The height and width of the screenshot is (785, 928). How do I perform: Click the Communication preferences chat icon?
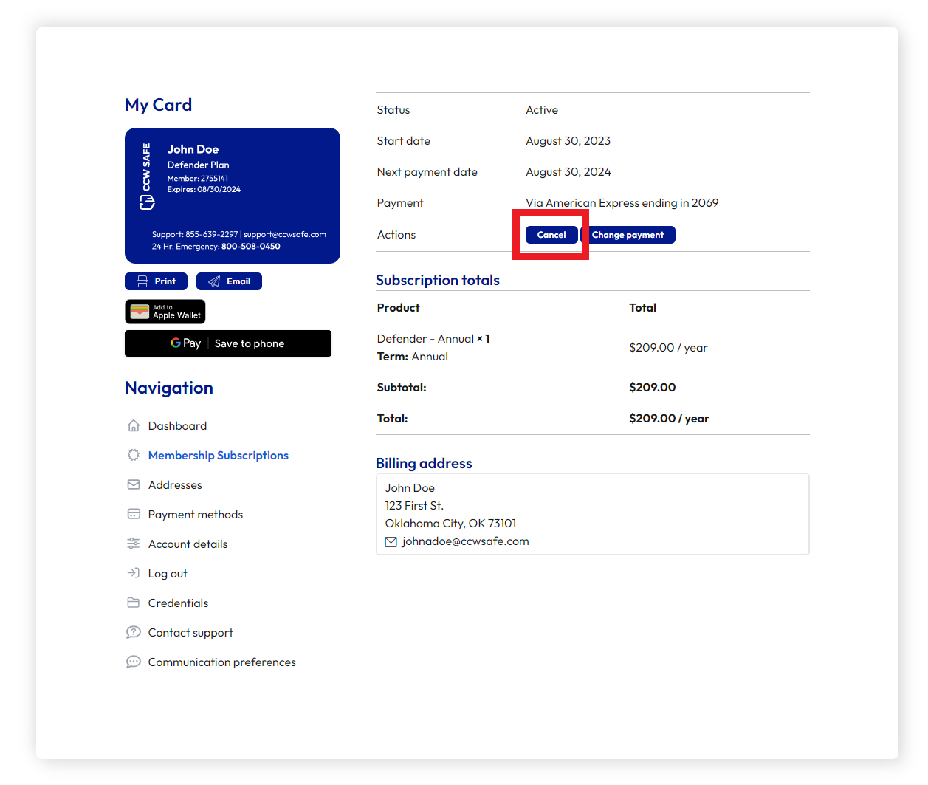tap(134, 662)
